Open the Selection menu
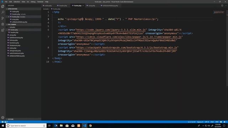This screenshot has width=228, height=128. (17, 2)
